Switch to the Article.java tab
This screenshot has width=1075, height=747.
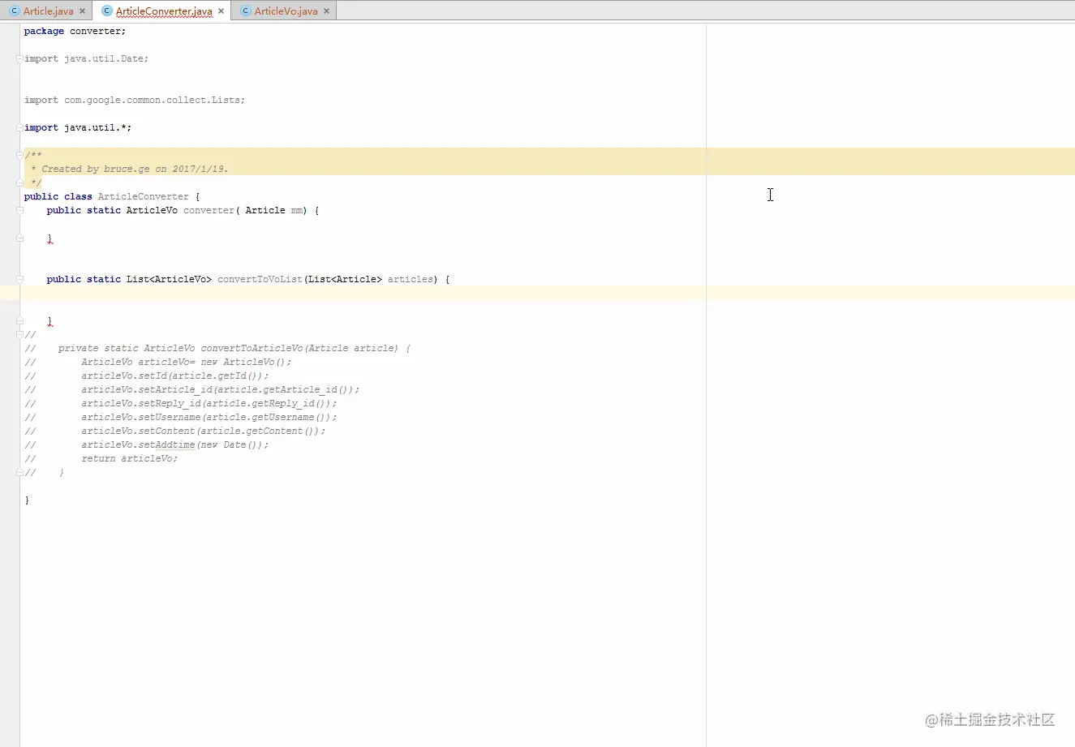click(x=48, y=11)
